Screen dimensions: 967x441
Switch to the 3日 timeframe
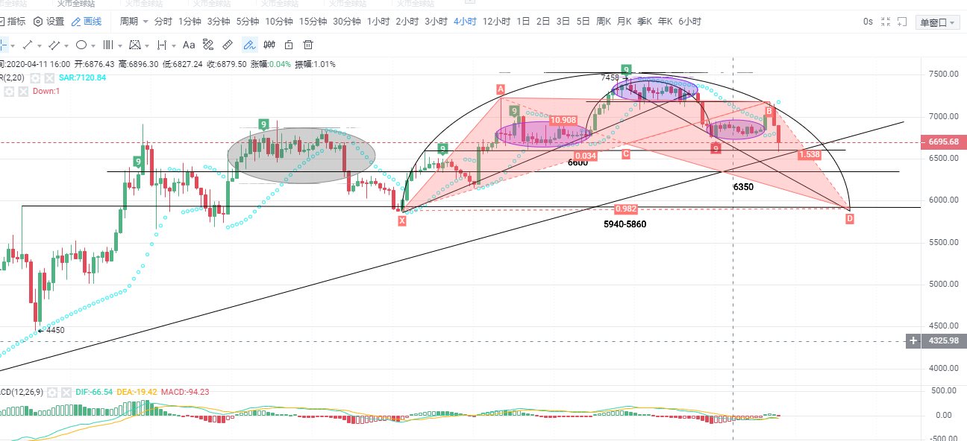(x=563, y=22)
